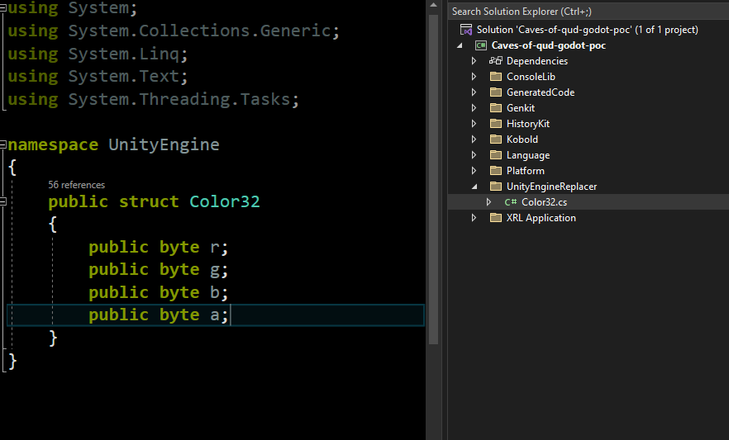Viewport: 729px width, 440px height.
Task: Click the C# file icon of Color32.cs
Action: pos(511,202)
